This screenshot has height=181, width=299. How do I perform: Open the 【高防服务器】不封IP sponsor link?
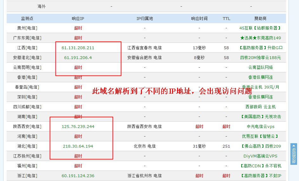[260, 176]
